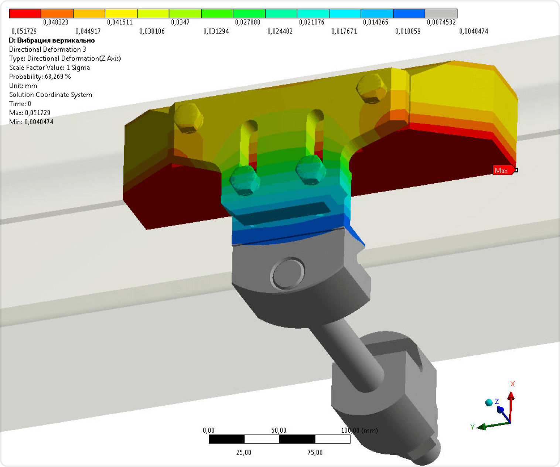The image size is (560, 467).
Task: Click the 'Min: 0,0040474' line
Action: [31, 122]
